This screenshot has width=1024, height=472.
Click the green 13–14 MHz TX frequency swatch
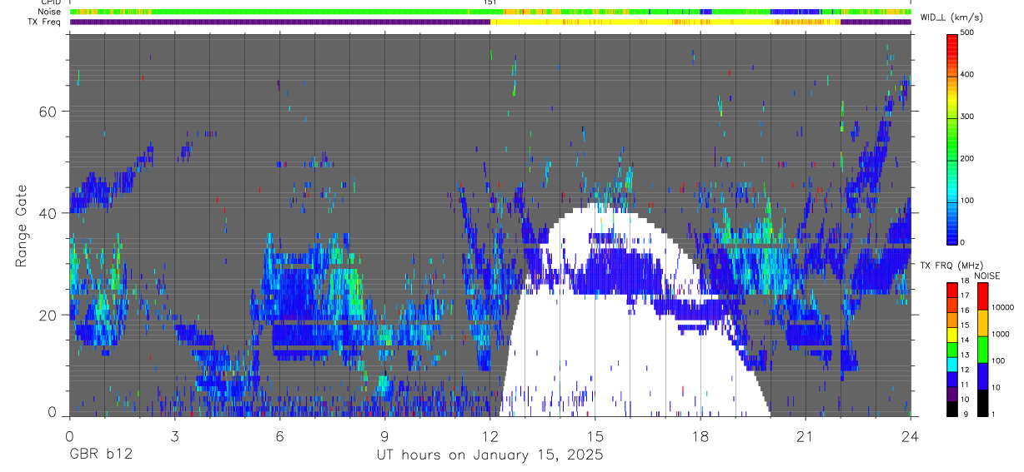pos(952,350)
